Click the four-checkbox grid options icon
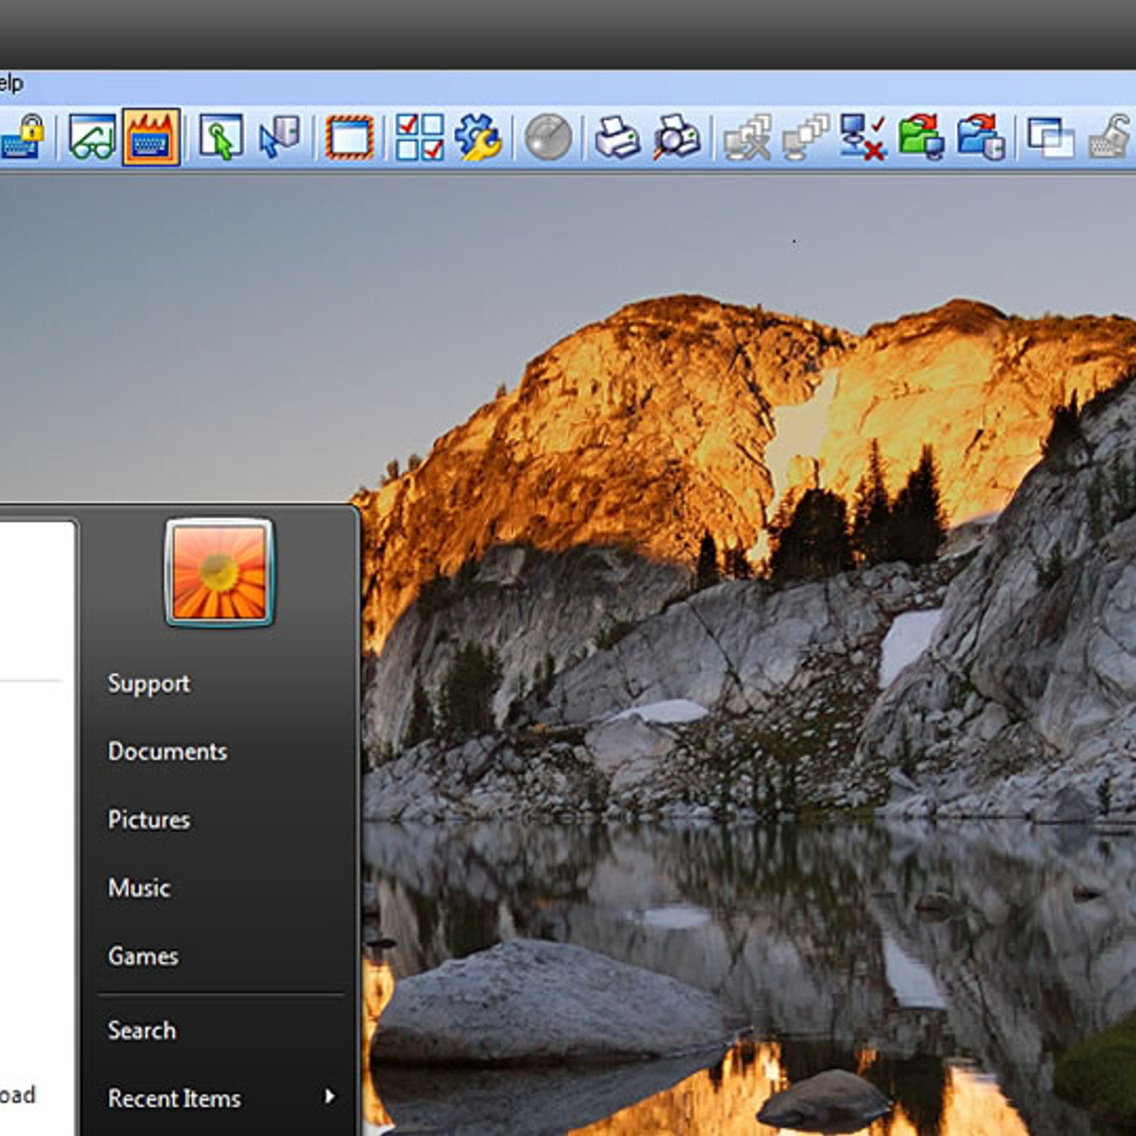Image resolution: width=1136 pixels, height=1136 pixels. pyautogui.click(x=419, y=138)
